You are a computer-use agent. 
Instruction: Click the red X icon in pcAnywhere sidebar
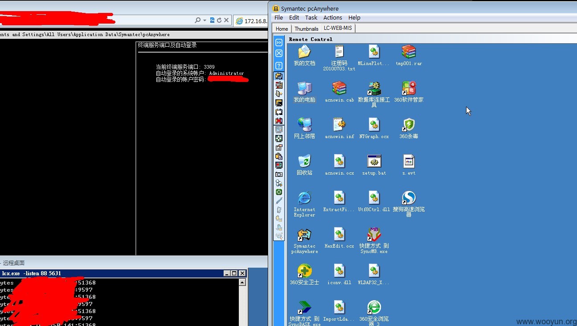point(279,121)
